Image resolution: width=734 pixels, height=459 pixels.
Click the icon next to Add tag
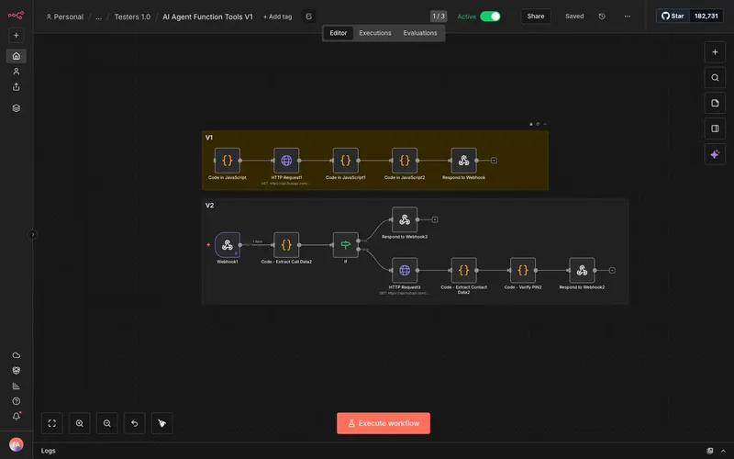coord(308,17)
